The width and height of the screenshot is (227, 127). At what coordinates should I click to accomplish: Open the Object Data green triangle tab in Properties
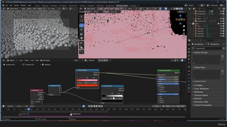click(x=189, y=88)
